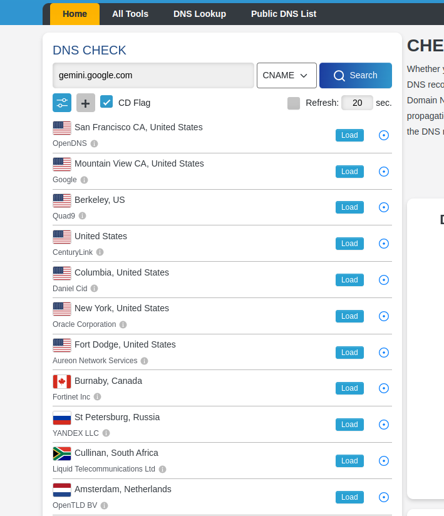Click the info icon beside Quad9

(x=82, y=216)
